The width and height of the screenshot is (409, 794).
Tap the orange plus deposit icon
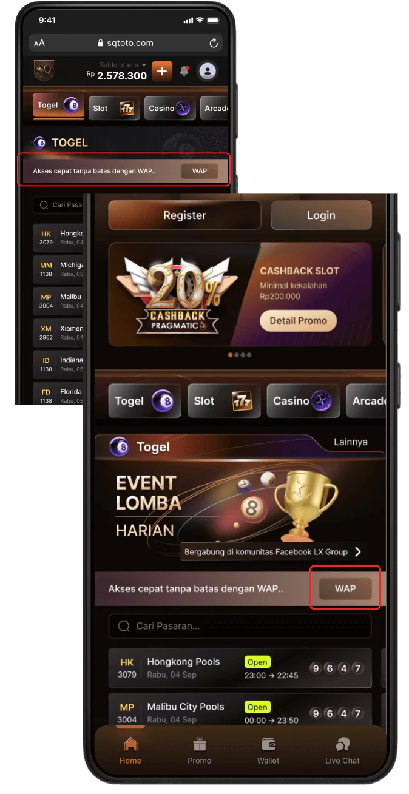coord(161,71)
